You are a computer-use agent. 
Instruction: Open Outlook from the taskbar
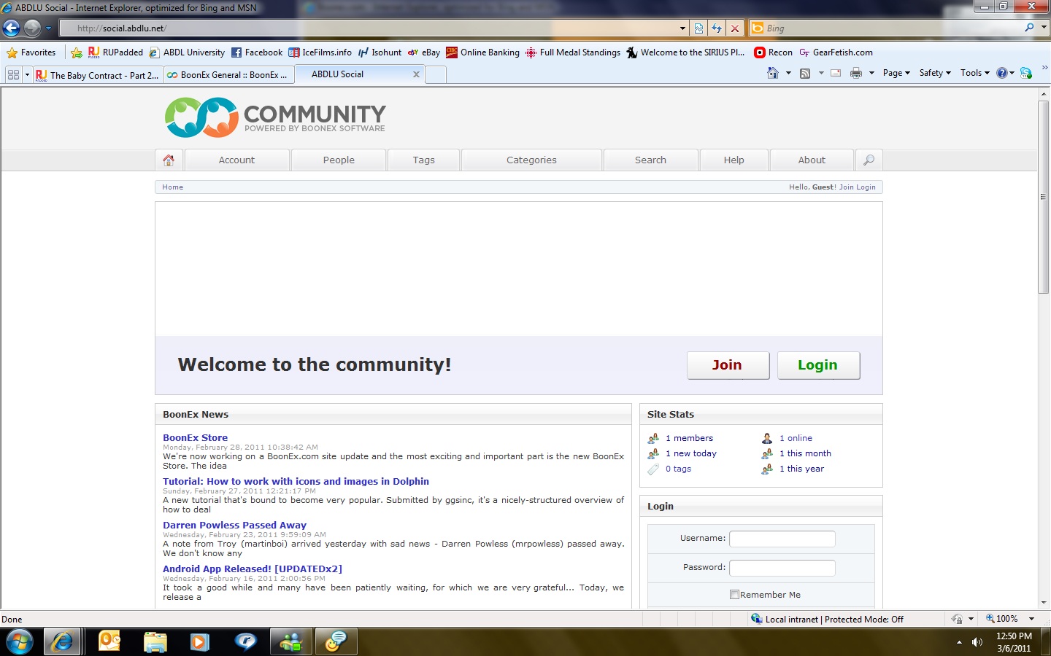click(109, 641)
